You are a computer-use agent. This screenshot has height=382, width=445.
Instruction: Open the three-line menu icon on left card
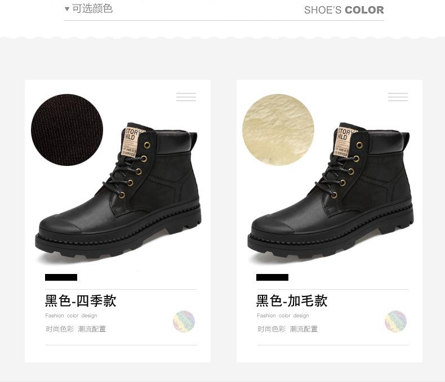(186, 97)
